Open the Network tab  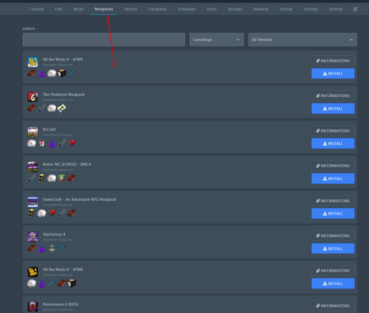click(x=261, y=9)
